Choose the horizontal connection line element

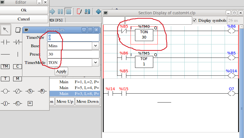5,54
